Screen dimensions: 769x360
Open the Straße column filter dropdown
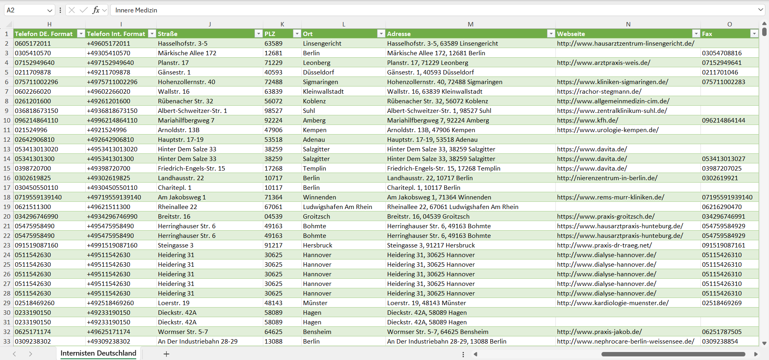pos(258,34)
